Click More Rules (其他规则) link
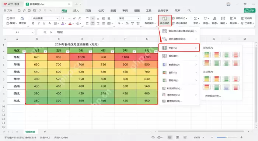 click(213, 96)
